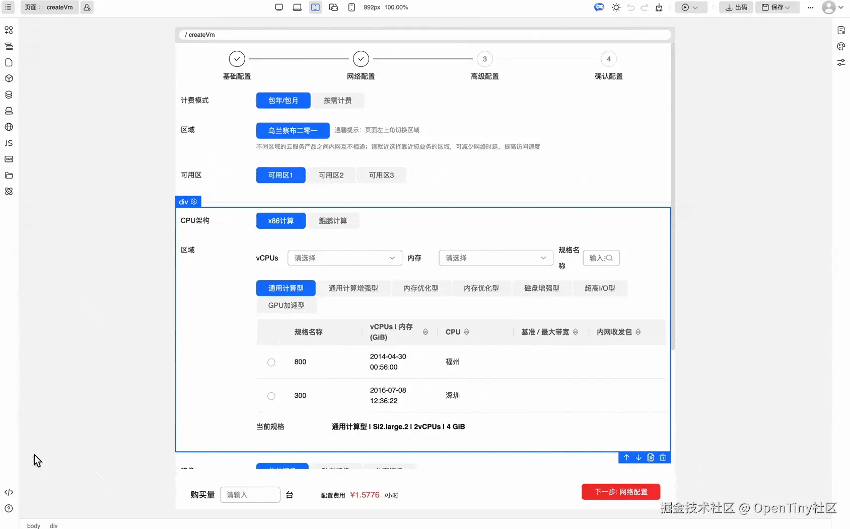Open the AI robot assistant icon

coord(599,8)
